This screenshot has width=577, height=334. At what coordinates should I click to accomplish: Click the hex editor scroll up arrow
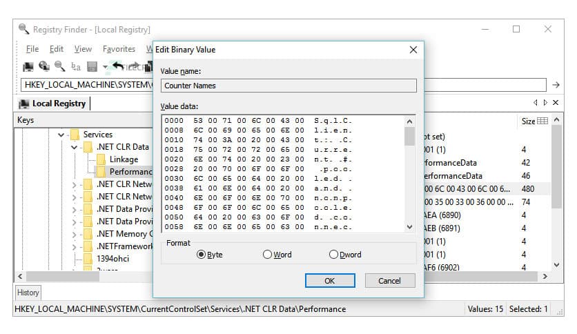point(409,121)
